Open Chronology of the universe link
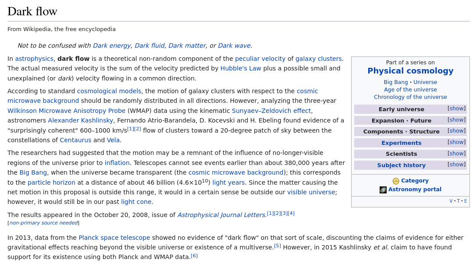 click(x=410, y=97)
